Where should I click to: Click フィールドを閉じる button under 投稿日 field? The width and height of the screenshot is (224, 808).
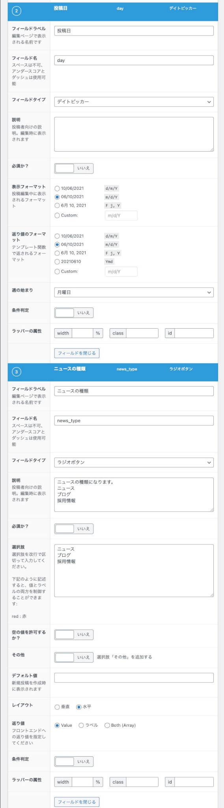[77, 353]
